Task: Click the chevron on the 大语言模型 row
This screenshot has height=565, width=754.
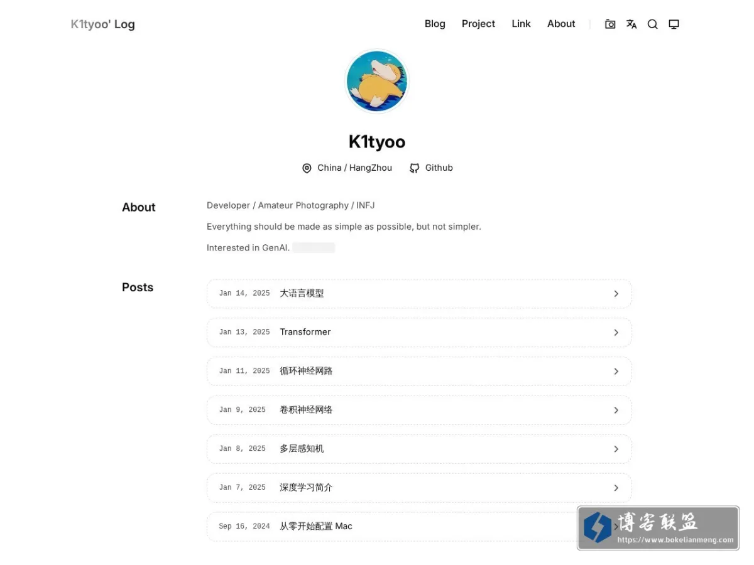Action: [x=616, y=294]
